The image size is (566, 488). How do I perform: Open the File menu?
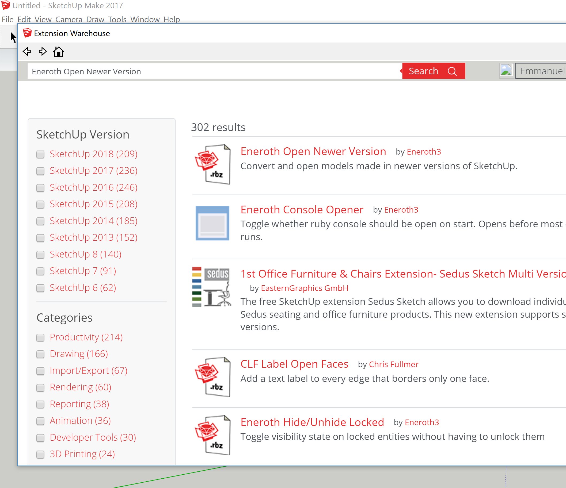click(8, 19)
